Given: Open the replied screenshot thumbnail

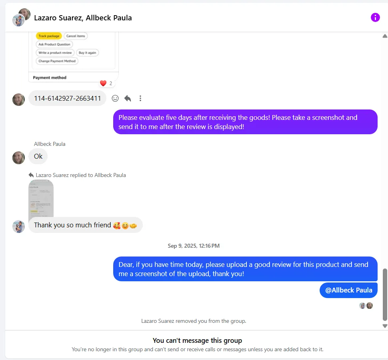Looking at the screenshot, I should pyautogui.click(x=41, y=198).
